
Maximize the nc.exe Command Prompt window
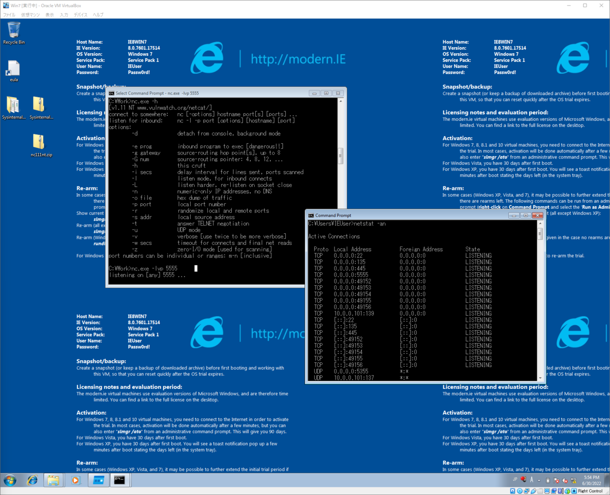point(326,93)
